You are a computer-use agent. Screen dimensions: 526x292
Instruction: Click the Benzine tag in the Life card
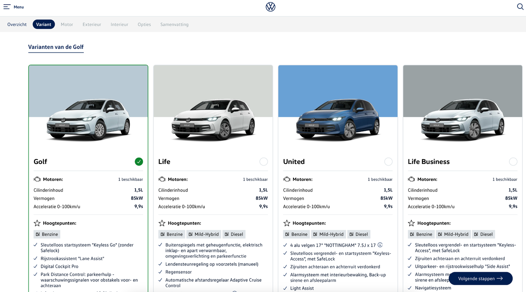(x=172, y=234)
